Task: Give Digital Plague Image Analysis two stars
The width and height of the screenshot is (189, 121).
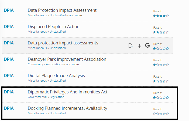Action: coord(158,81)
